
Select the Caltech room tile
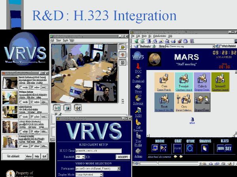(x=202, y=82)
